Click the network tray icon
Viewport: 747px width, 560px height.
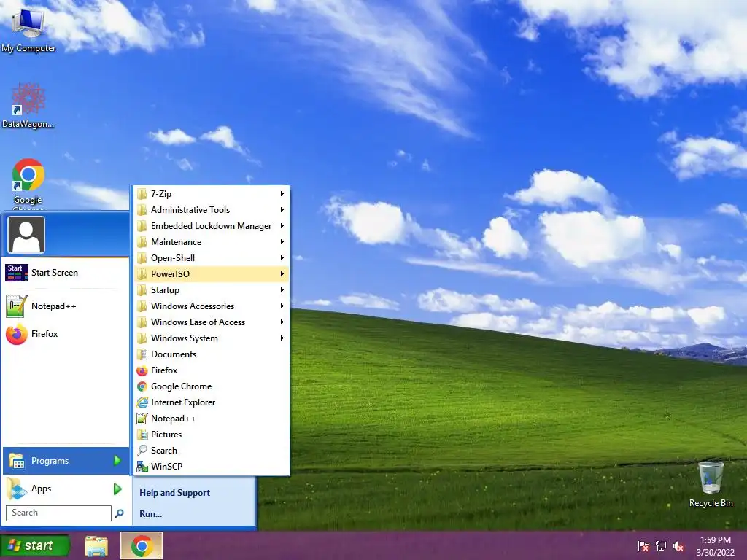pos(661,545)
